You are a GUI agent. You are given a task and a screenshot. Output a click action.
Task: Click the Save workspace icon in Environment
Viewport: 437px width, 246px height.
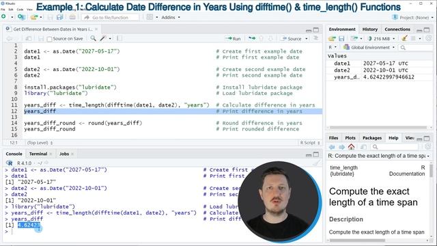341,38
